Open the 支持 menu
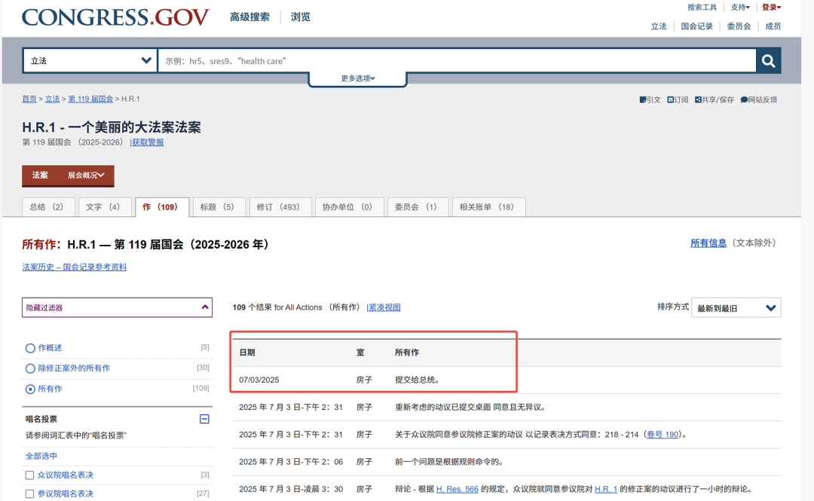814x501 pixels. [740, 8]
